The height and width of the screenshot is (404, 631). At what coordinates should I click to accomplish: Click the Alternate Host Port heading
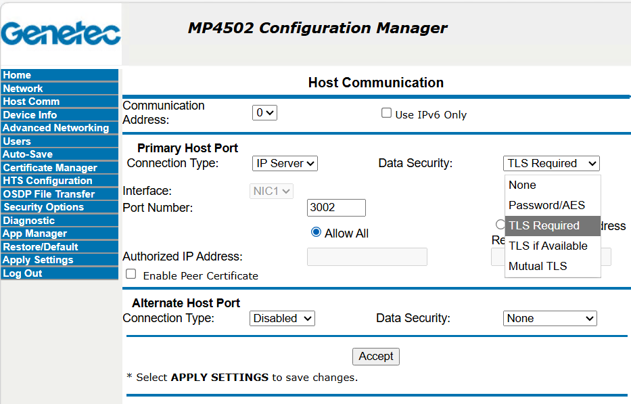pos(186,303)
